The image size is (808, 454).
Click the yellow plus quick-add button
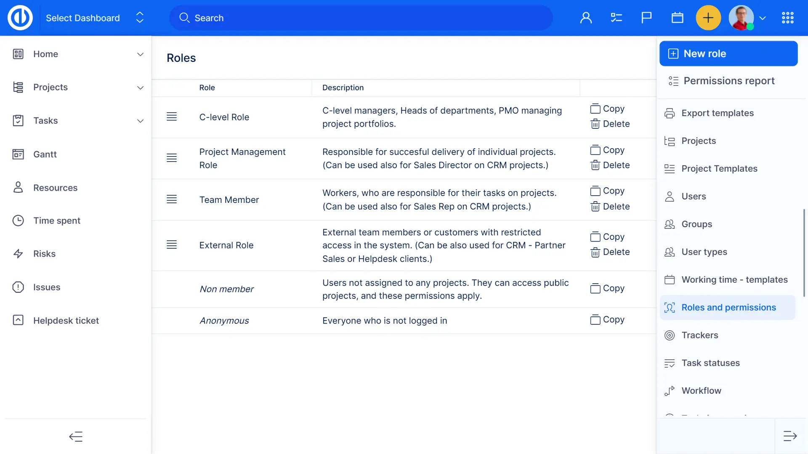pos(708,18)
